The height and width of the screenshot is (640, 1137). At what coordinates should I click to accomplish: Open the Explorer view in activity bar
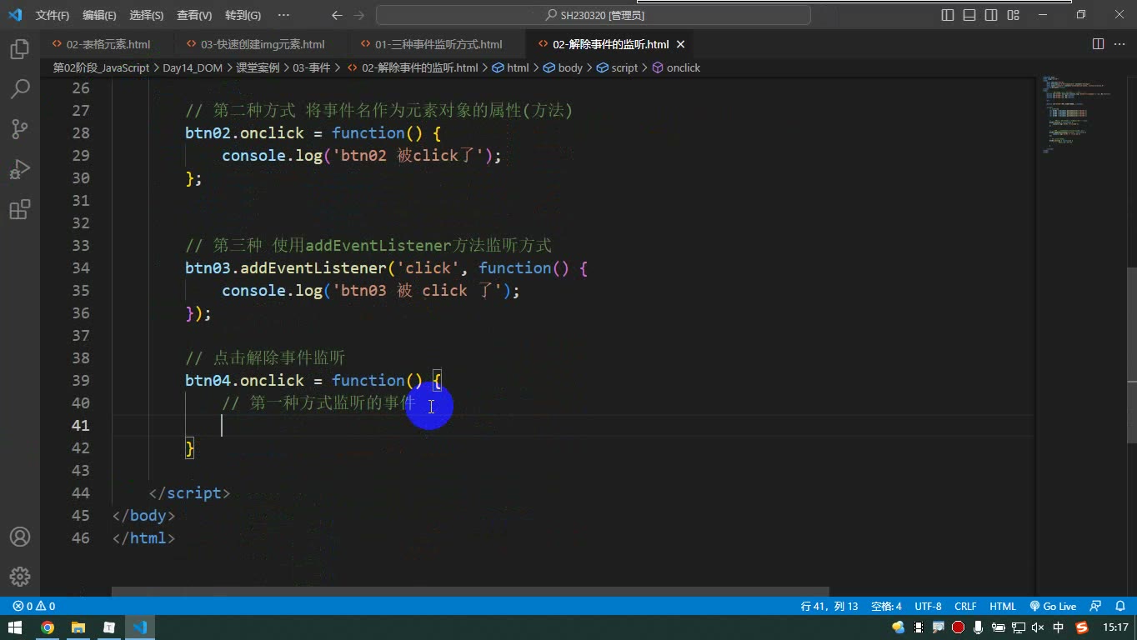point(19,49)
